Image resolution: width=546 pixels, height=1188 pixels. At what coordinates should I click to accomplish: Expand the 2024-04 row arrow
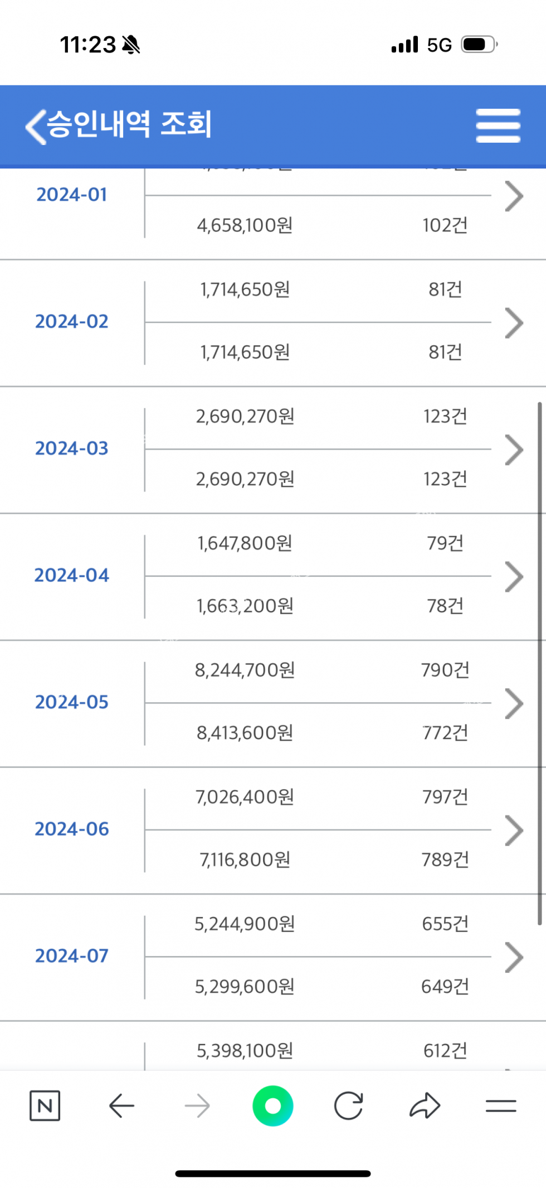pos(514,576)
